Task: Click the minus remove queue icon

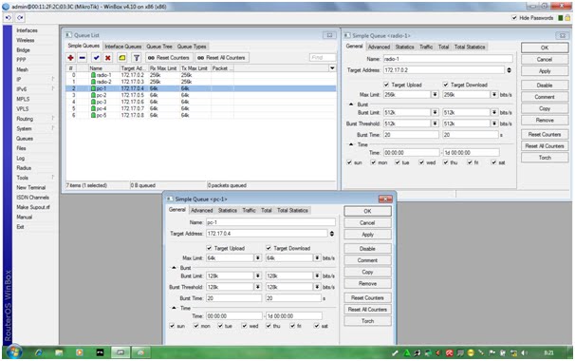Action: 83,58
